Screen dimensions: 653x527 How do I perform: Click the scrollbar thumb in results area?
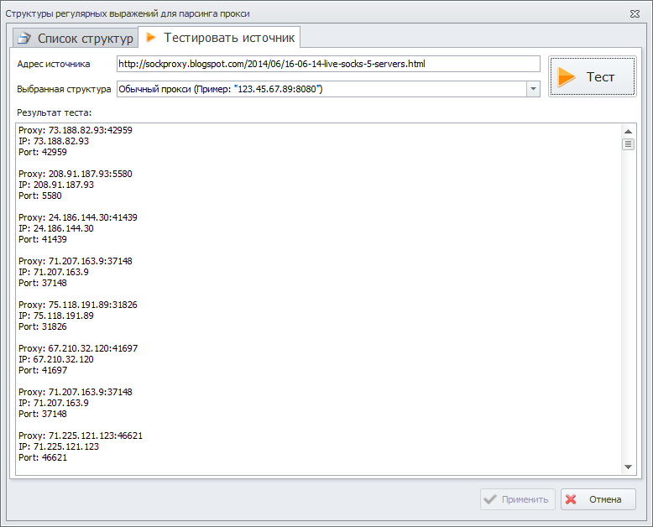coord(628,144)
